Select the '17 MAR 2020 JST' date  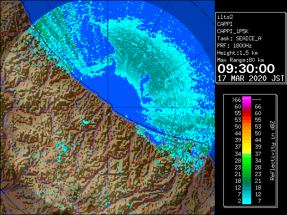[x=251, y=78]
